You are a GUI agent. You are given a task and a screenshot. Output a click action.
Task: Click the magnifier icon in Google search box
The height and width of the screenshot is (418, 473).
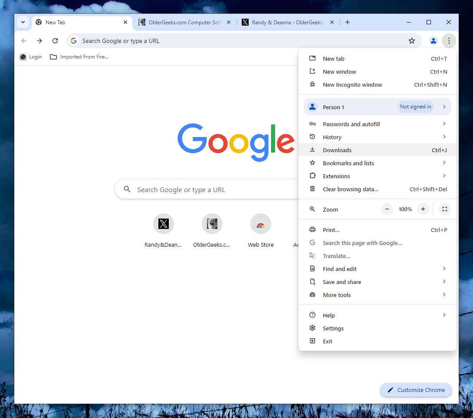point(127,189)
